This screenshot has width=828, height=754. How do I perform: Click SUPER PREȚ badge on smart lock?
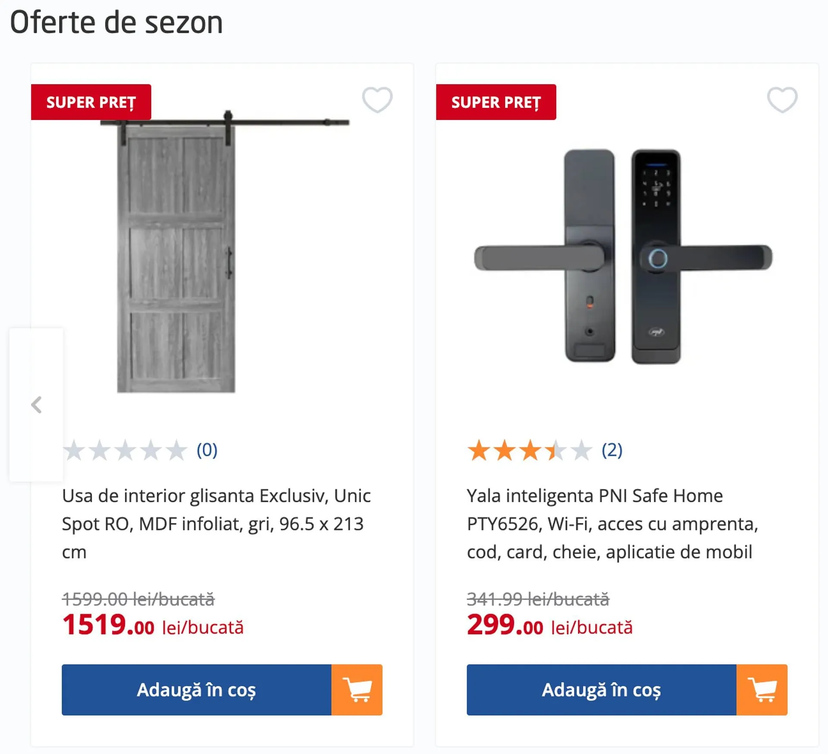[496, 102]
